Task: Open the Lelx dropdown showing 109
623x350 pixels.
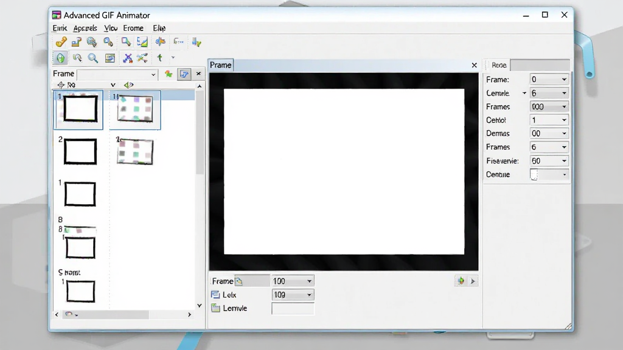Action: point(293,295)
